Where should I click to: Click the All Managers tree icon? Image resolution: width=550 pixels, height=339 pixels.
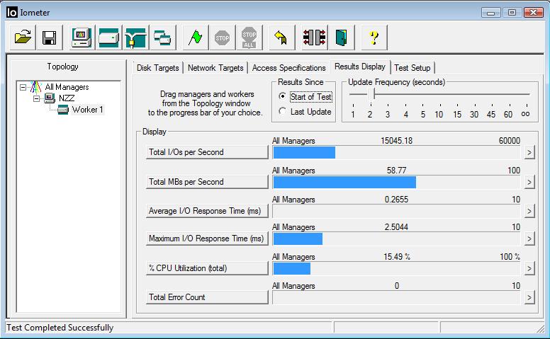click(35, 86)
